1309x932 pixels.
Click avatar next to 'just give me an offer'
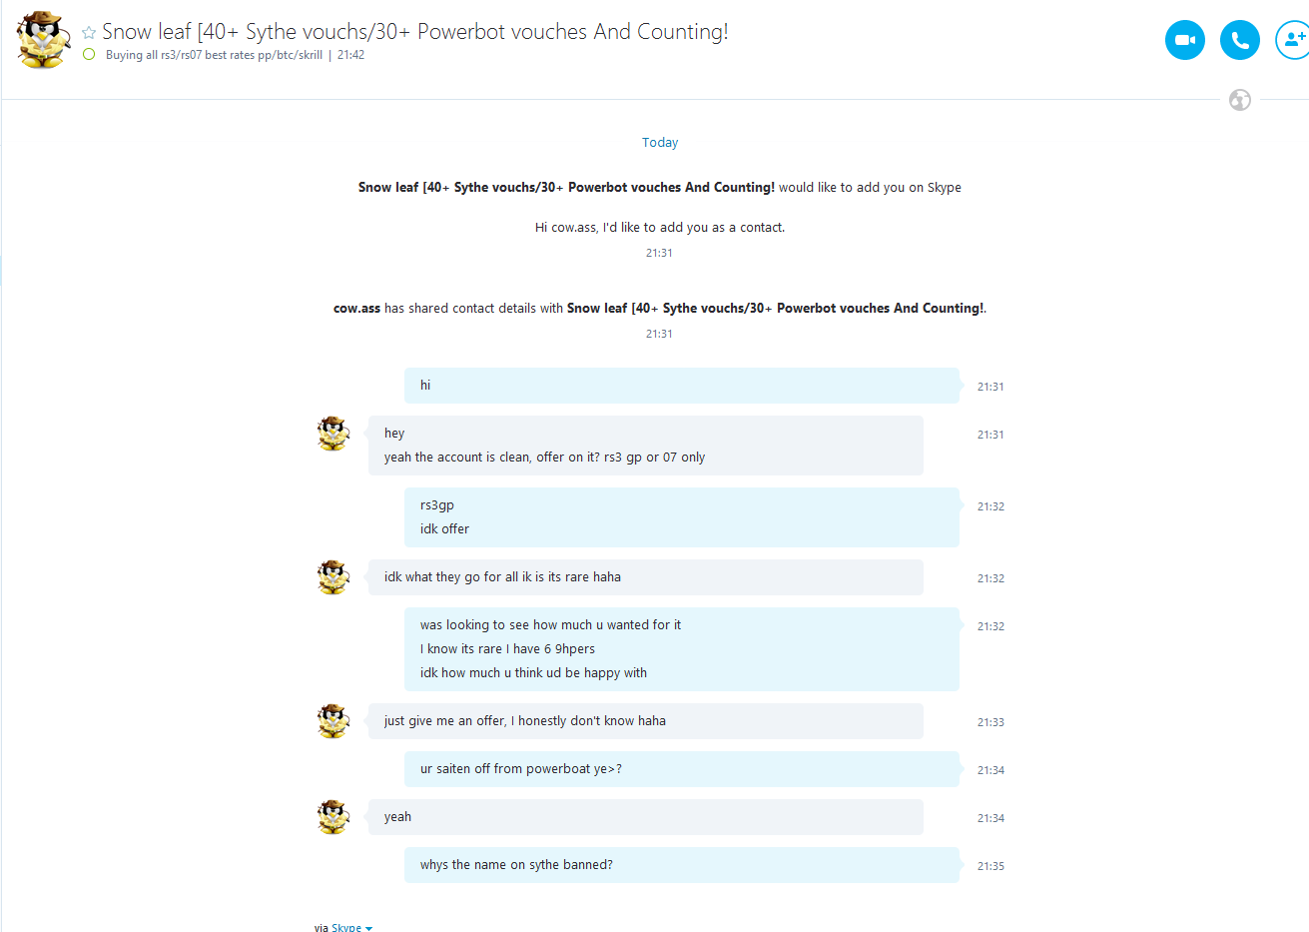333,721
